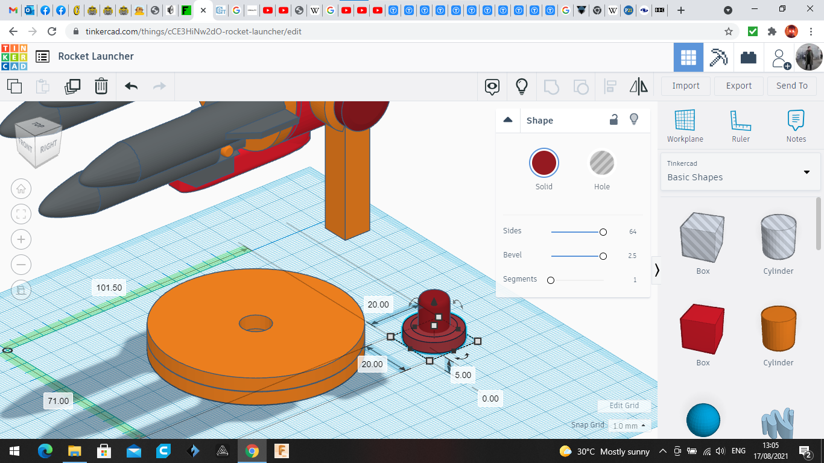The image size is (824, 463).
Task: Collapse the Shape inspector panel
Action: pyautogui.click(x=508, y=120)
